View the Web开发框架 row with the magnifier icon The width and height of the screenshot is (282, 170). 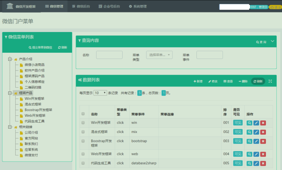point(249,154)
